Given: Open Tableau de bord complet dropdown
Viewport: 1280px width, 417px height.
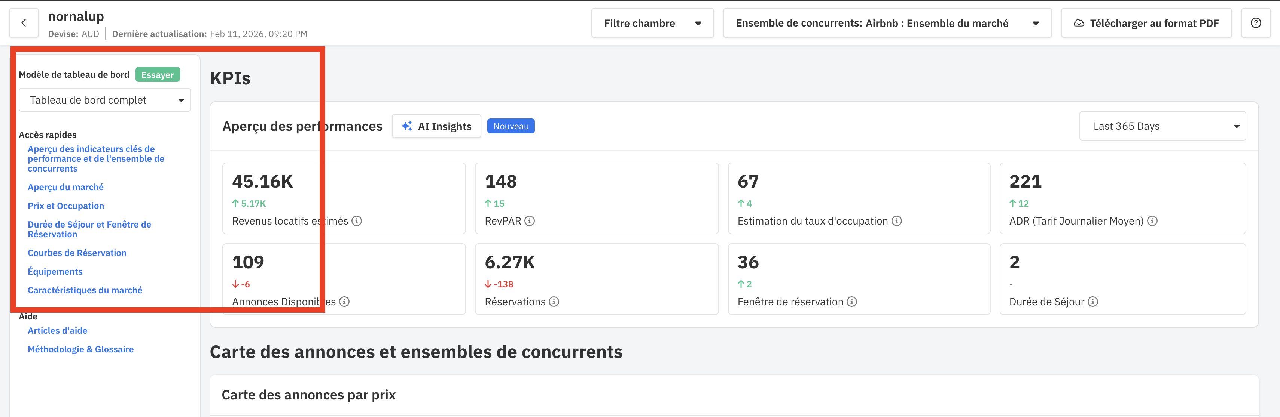Looking at the screenshot, I should 104,100.
